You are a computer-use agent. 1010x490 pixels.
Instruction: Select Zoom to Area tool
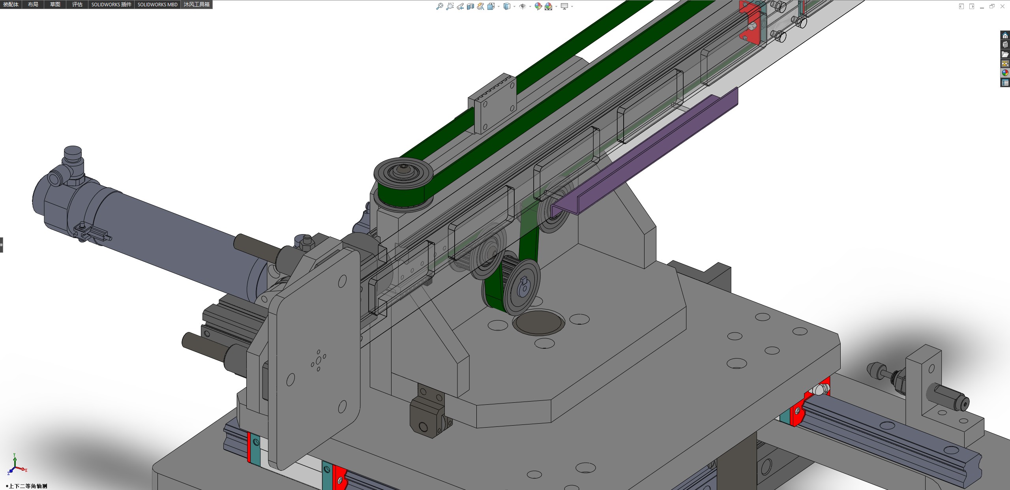[450, 6]
